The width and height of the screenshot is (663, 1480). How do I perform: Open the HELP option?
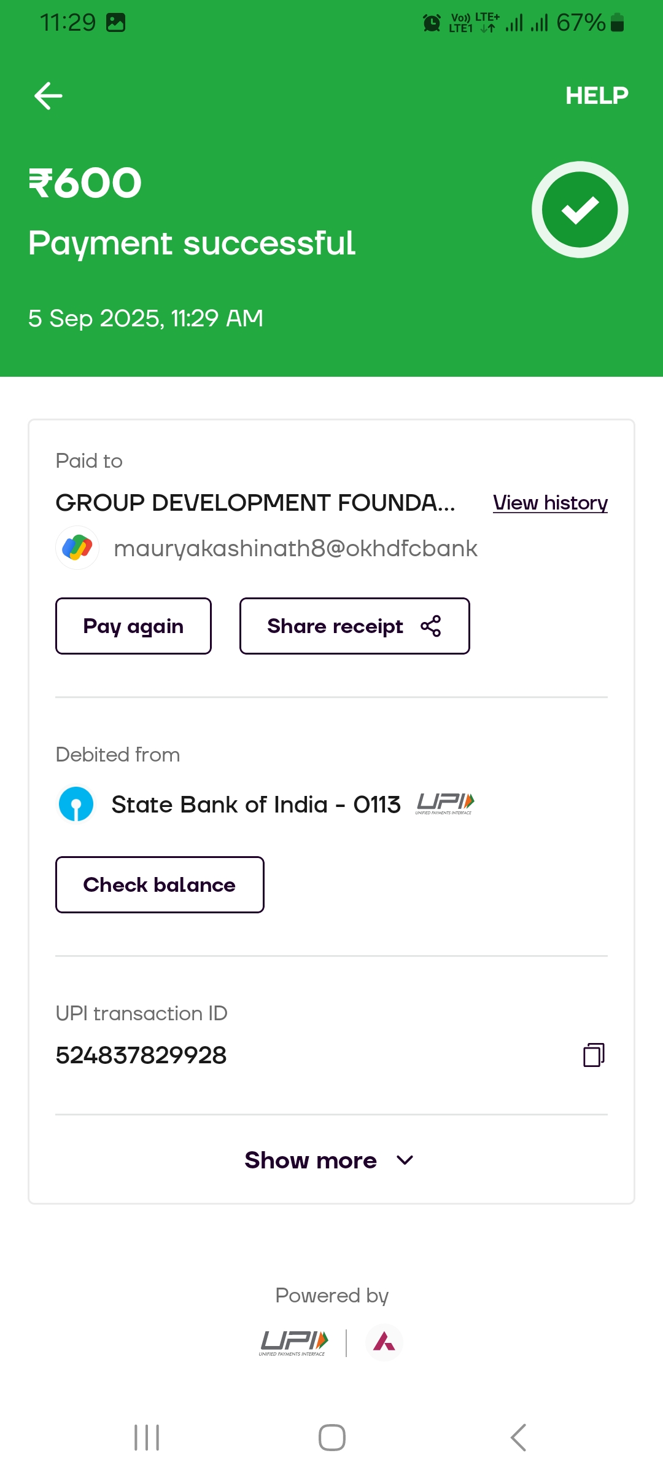pos(596,96)
